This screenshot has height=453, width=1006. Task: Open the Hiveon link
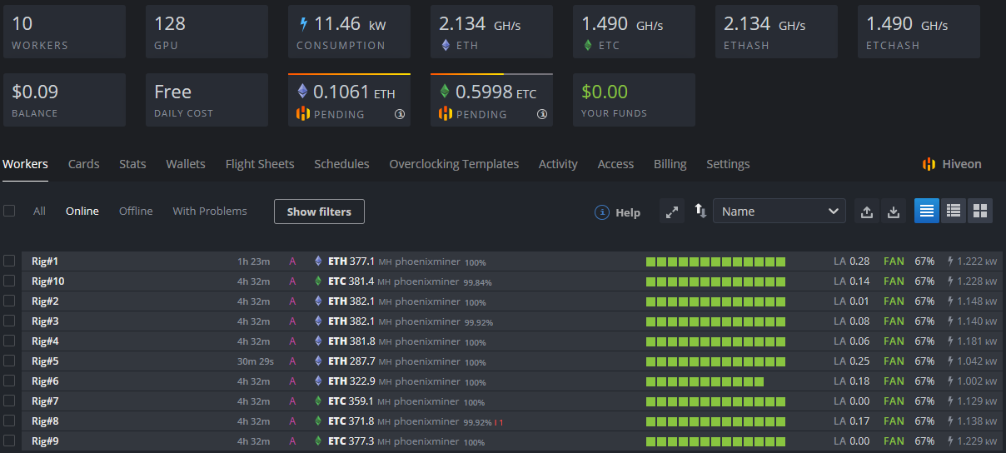[952, 164]
